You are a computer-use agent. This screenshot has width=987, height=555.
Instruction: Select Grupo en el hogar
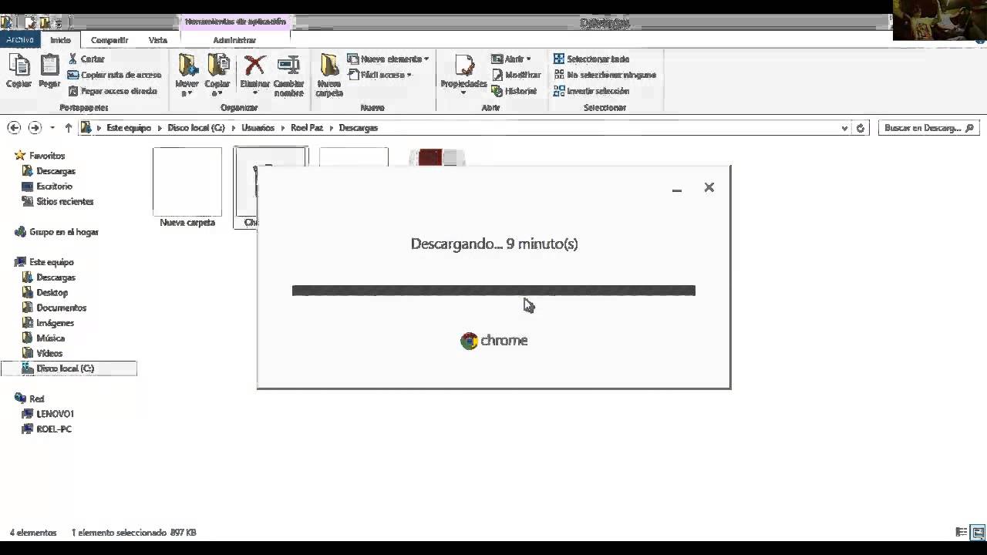[63, 232]
